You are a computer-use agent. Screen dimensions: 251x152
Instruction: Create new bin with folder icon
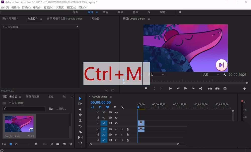58,144
